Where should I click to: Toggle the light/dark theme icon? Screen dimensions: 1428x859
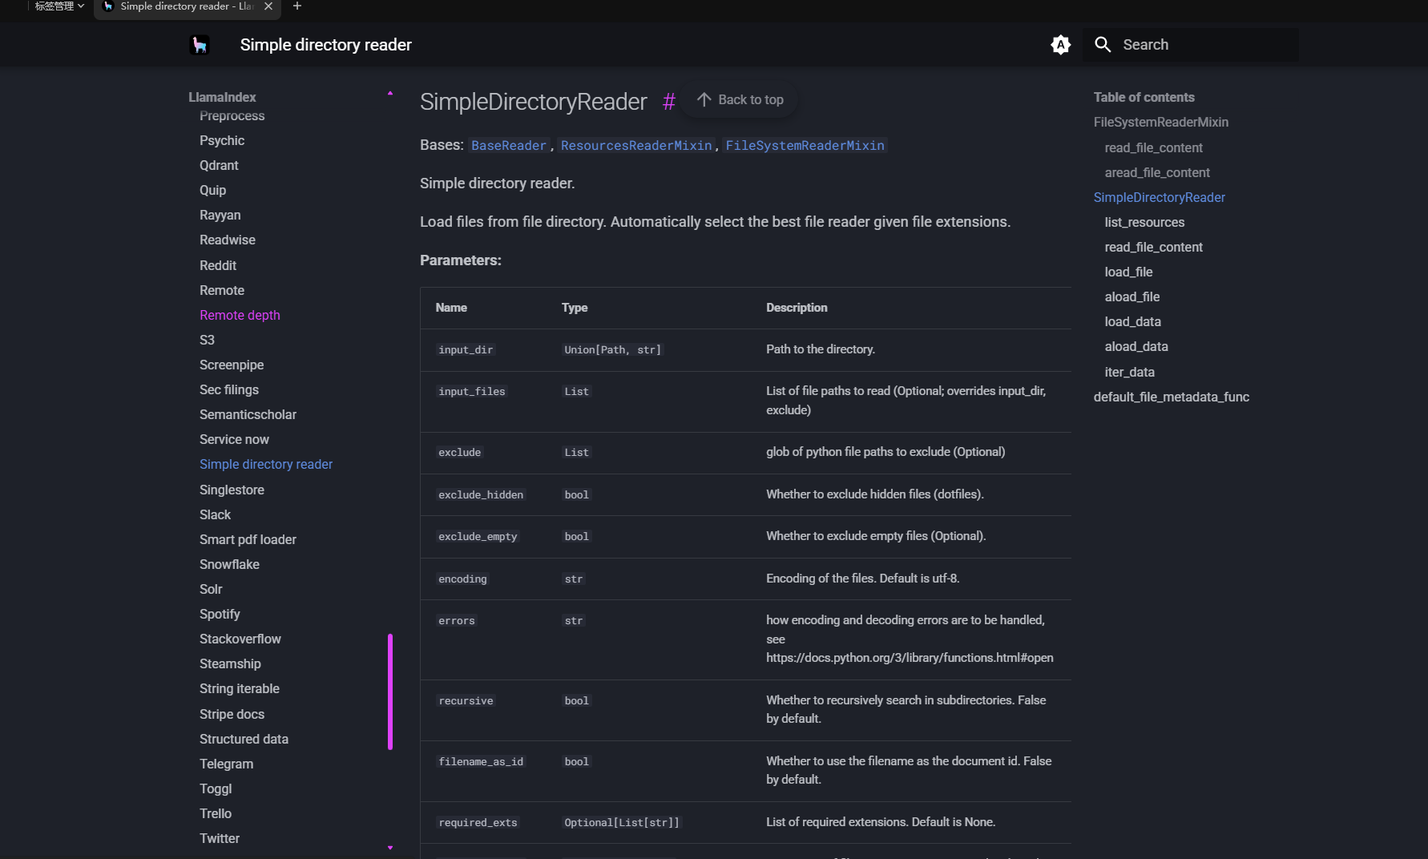point(1060,45)
